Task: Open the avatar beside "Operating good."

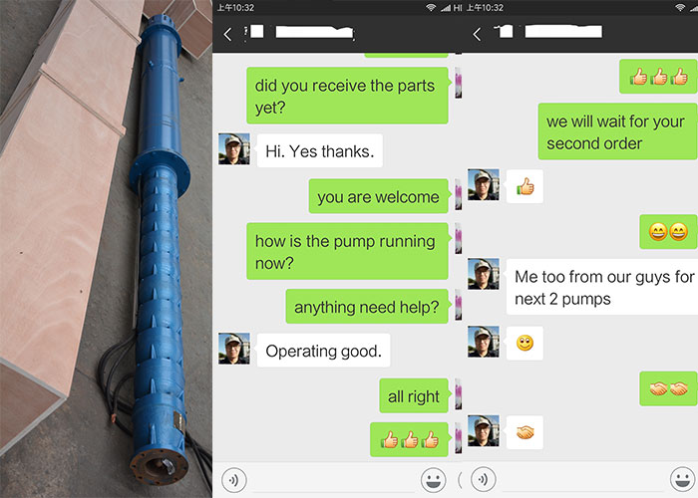Action: click(234, 349)
